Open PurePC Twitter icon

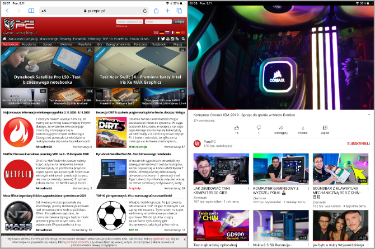pyautogui.click(x=163, y=39)
